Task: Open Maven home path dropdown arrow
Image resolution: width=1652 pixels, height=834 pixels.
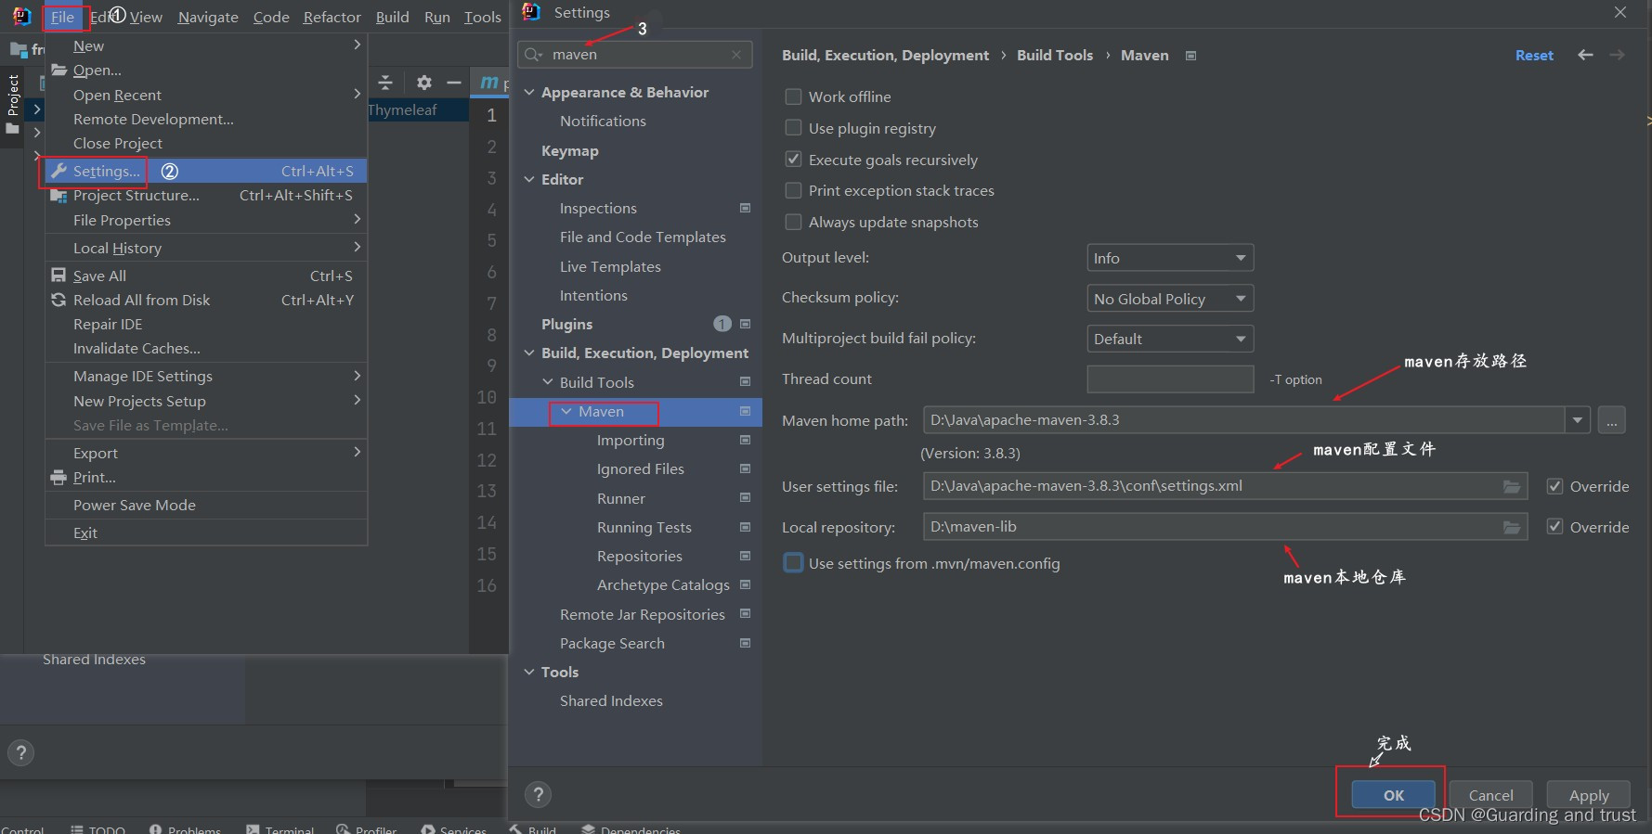Action: tap(1578, 420)
